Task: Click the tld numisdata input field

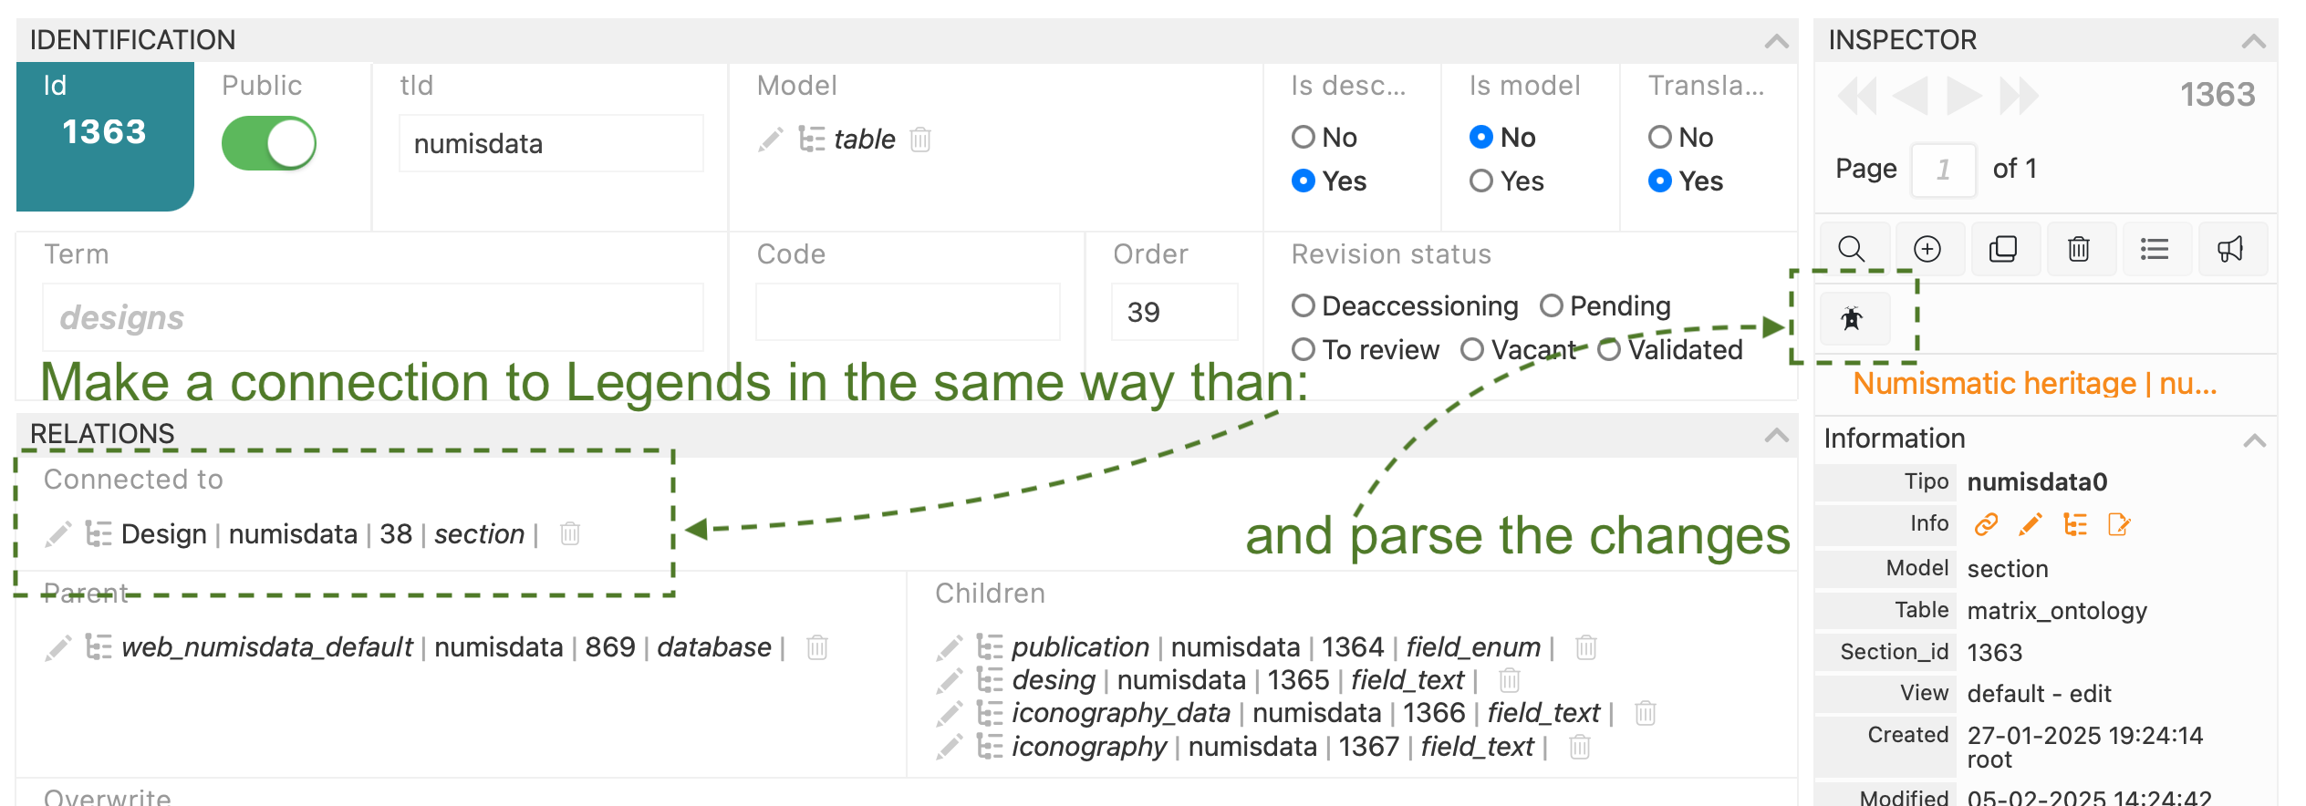Action: click(551, 143)
